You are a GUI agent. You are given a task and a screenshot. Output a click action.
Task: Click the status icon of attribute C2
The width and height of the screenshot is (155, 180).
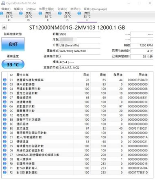click(4, 142)
